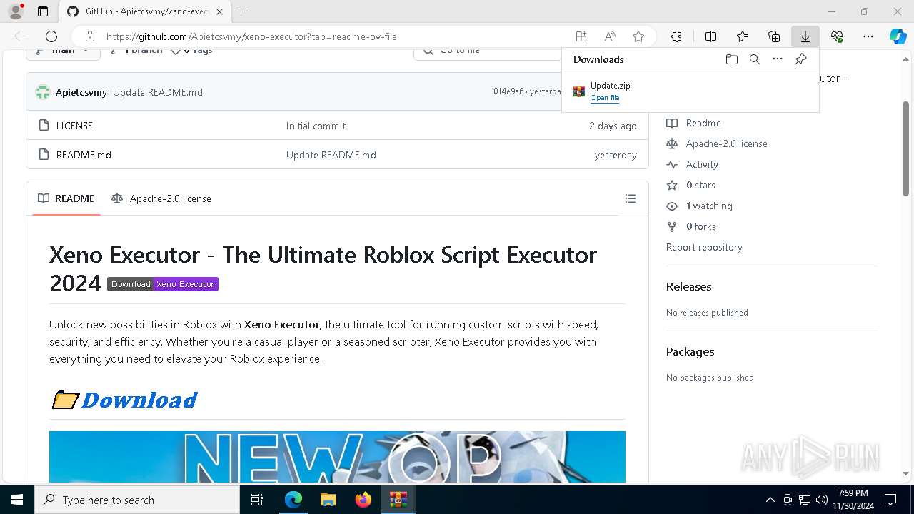Show hidden system tray icons
Viewport: 914px width, 514px height.
(x=770, y=500)
